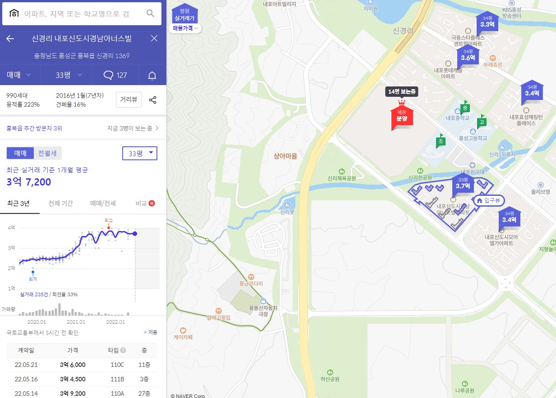This screenshot has width=556, height=398.
Task: Click the 최고 point on price chart
Action: tap(109, 227)
